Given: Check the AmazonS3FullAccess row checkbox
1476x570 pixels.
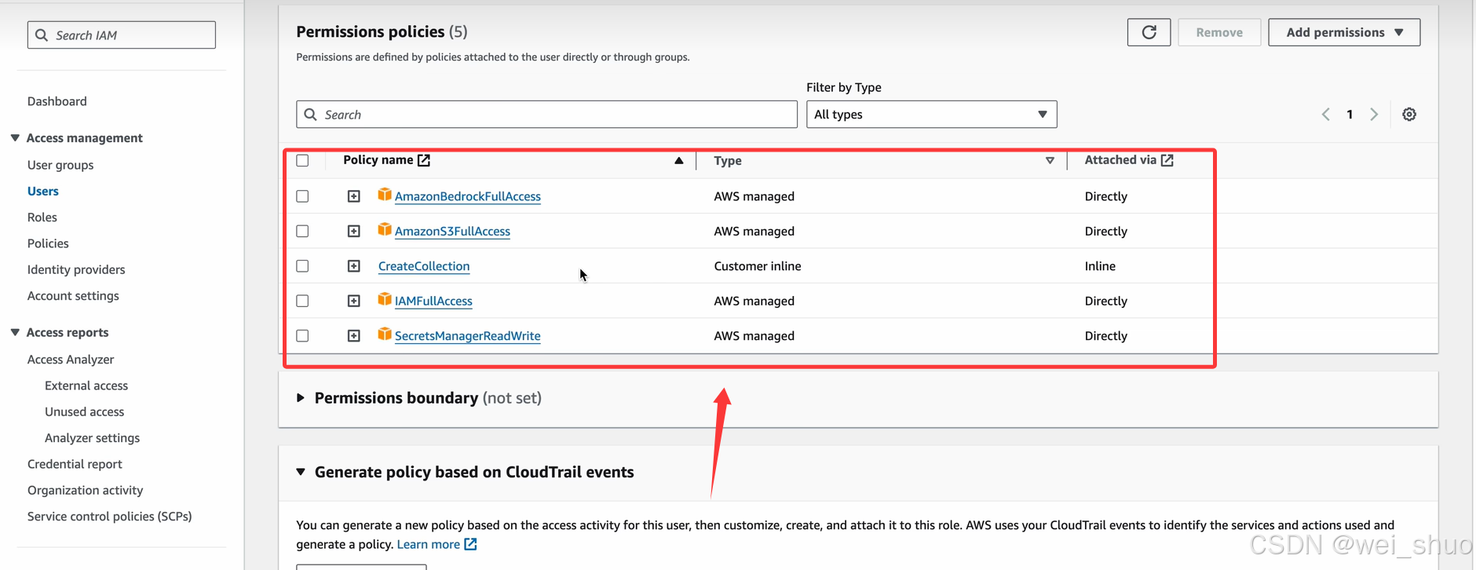Looking at the screenshot, I should tap(302, 231).
